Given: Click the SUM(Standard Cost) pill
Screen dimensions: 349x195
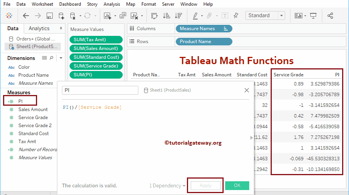Looking at the screenshot, I should click(96, 57).
